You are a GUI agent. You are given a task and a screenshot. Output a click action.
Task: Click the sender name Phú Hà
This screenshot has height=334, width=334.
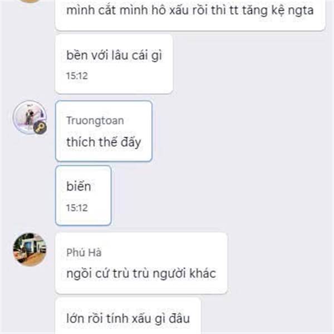[x=84, y=252]
